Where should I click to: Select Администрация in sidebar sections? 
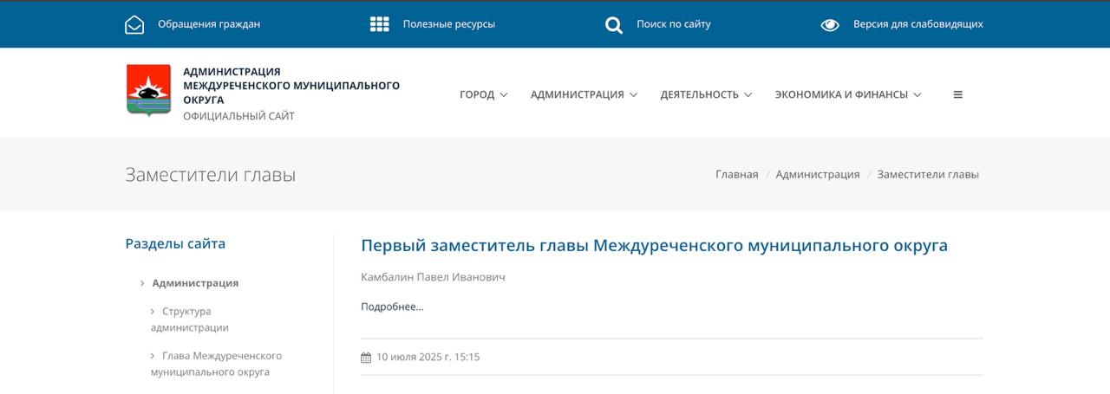195,283
